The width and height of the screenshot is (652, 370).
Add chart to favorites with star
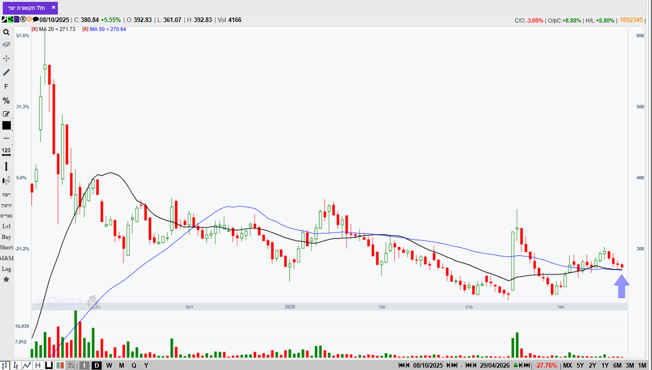6,279
